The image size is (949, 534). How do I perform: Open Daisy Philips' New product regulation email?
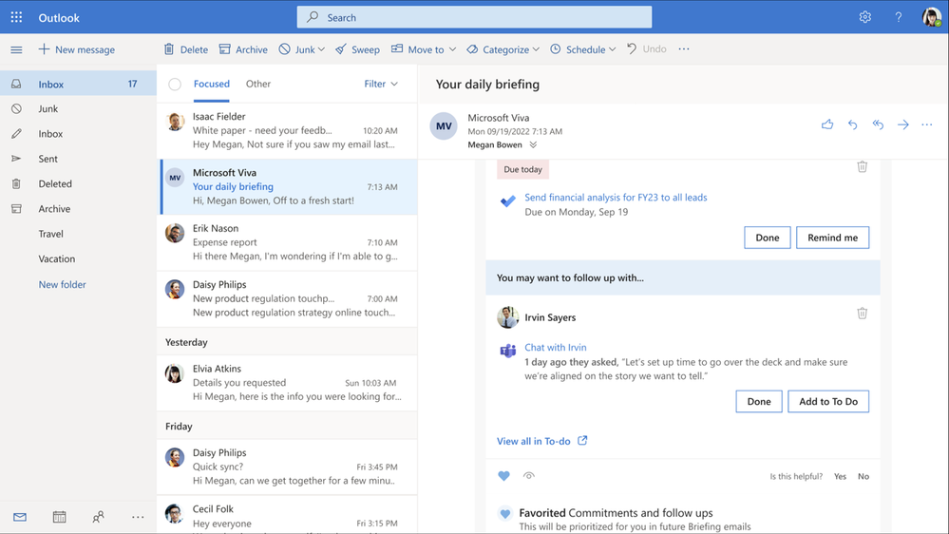(287, 298)
